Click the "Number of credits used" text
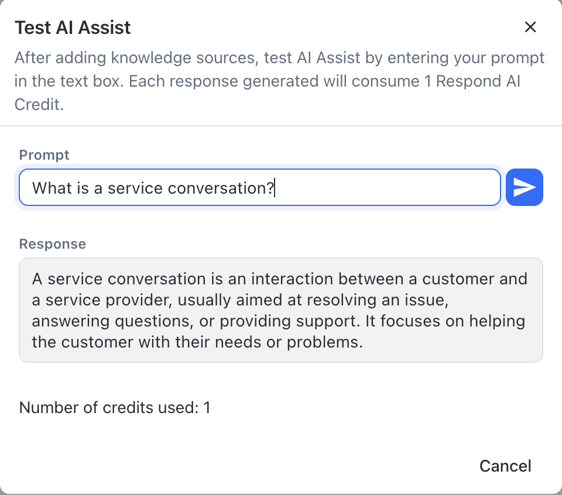Viewport: 562px width, 495px height. coord(115,407)
